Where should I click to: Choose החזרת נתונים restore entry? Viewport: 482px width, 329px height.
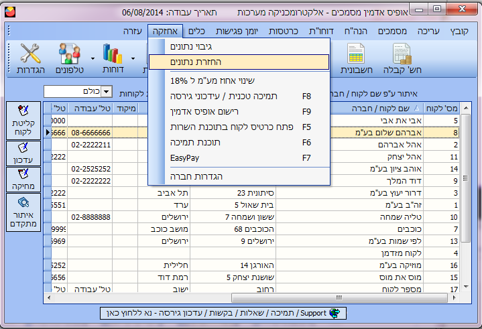[239, 62]
